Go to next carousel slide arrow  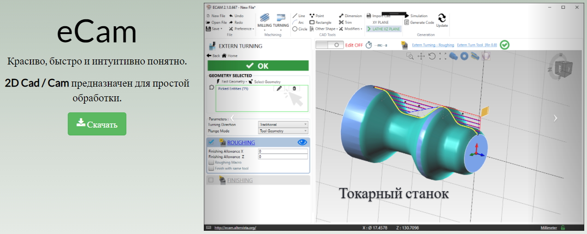pyautogui.click(x=555, y=118)
